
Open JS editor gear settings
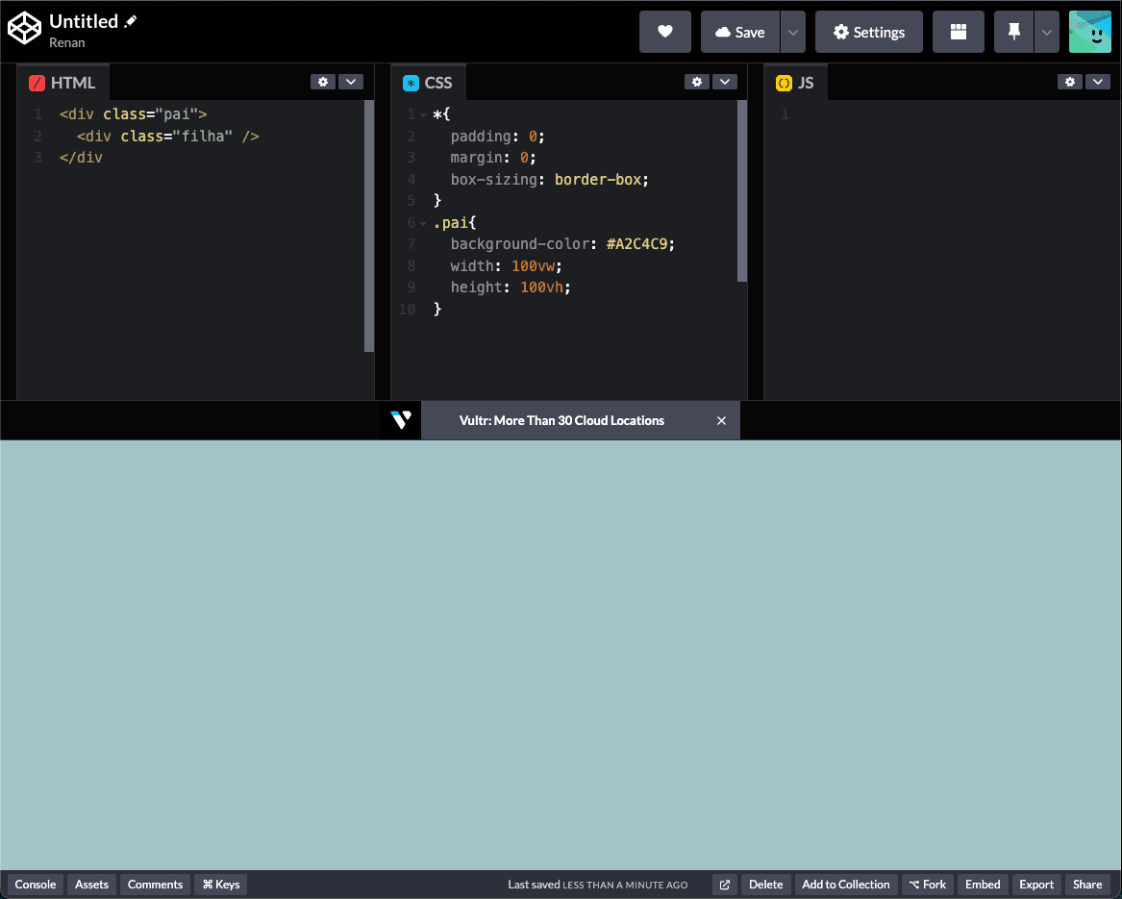(1070, 82)
